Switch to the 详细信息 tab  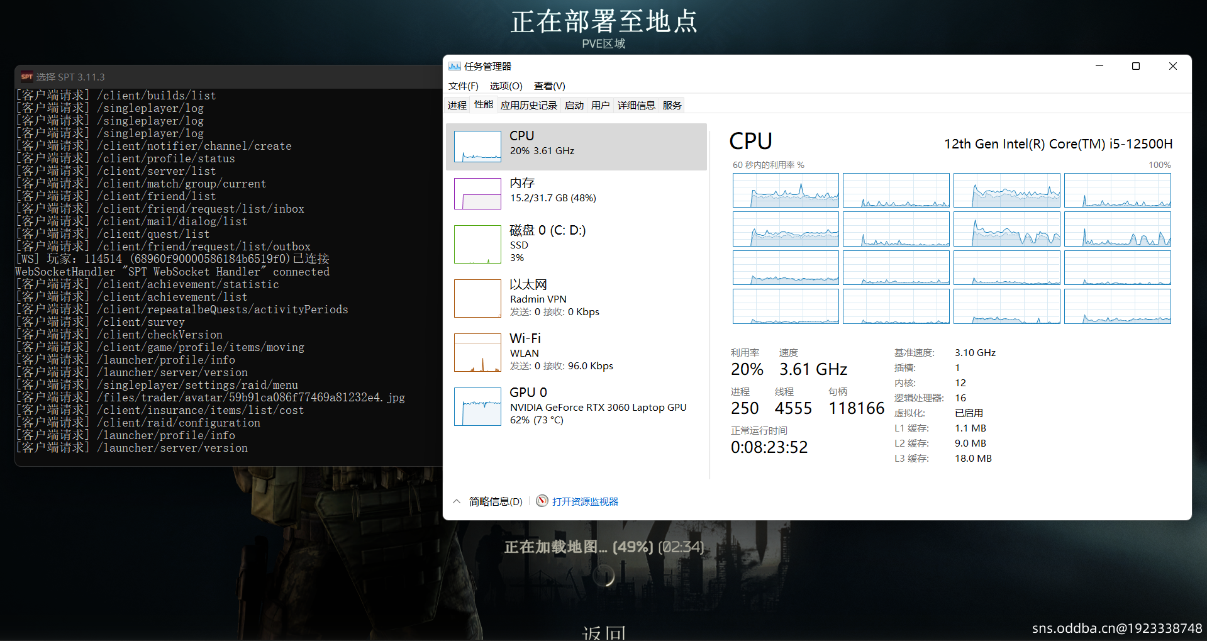pos(637,105)
